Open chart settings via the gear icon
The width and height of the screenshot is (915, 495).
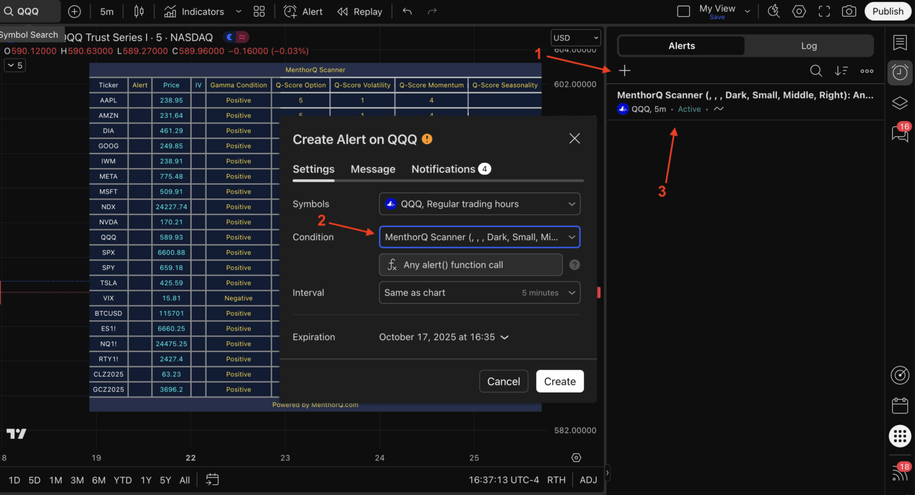click(799, 11)
